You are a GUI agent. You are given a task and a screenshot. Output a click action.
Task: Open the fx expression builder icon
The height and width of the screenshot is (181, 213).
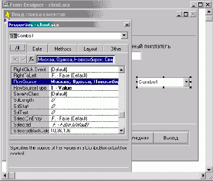(x=32, y=59)
